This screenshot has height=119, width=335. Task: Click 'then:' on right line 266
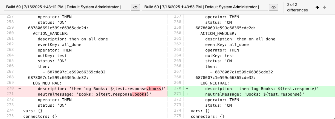[x=211, y=67]
